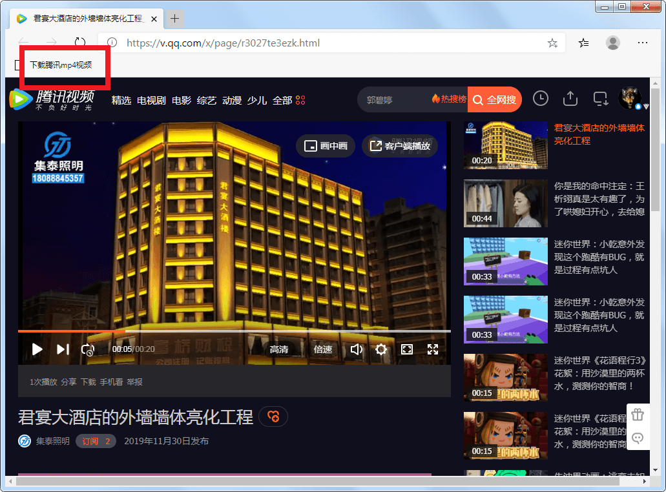The width and height of the screenshot is (666, 492).
Task: Go forward using the browser forward arrow
Action: (52, 43)
